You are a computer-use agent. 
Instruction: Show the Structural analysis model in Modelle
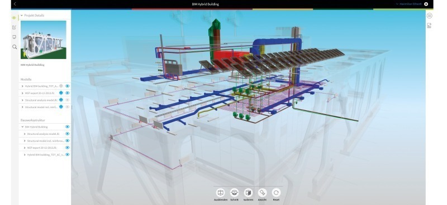(68, 100)
